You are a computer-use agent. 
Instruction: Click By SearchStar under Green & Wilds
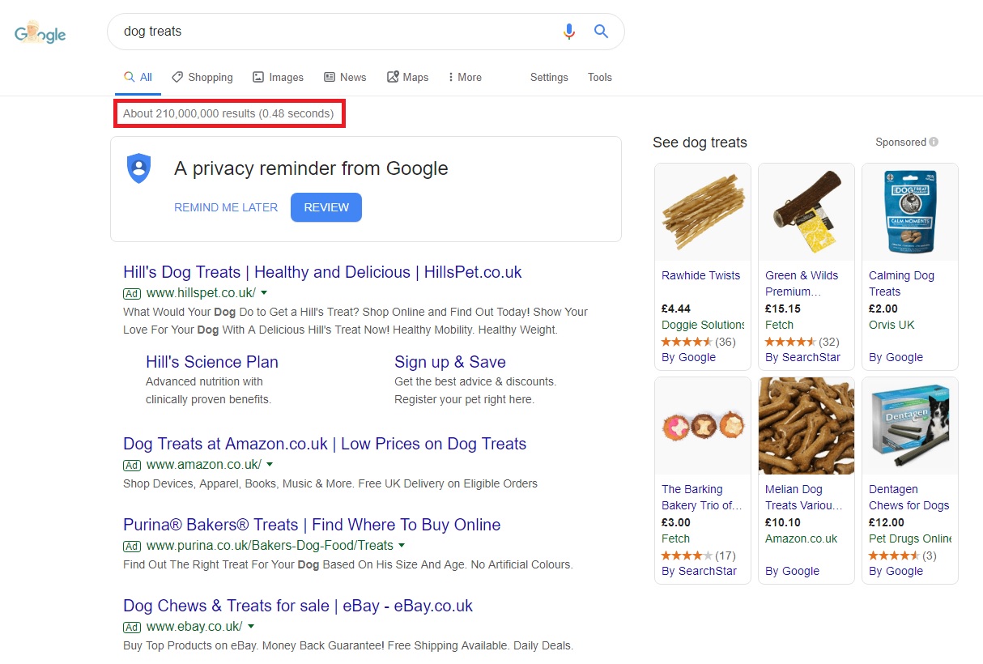click(803, 357)
